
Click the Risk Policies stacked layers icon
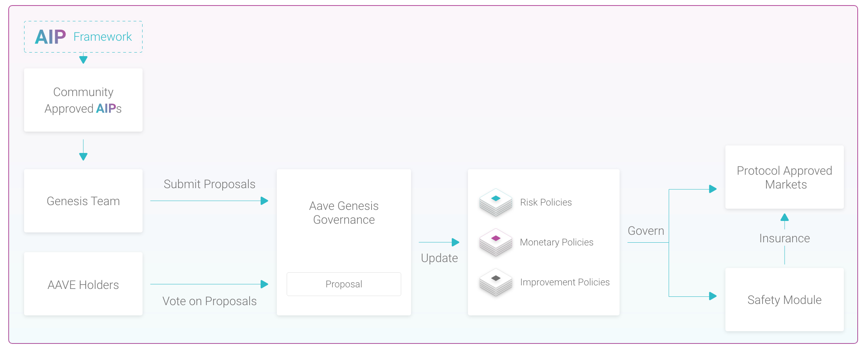496,202
